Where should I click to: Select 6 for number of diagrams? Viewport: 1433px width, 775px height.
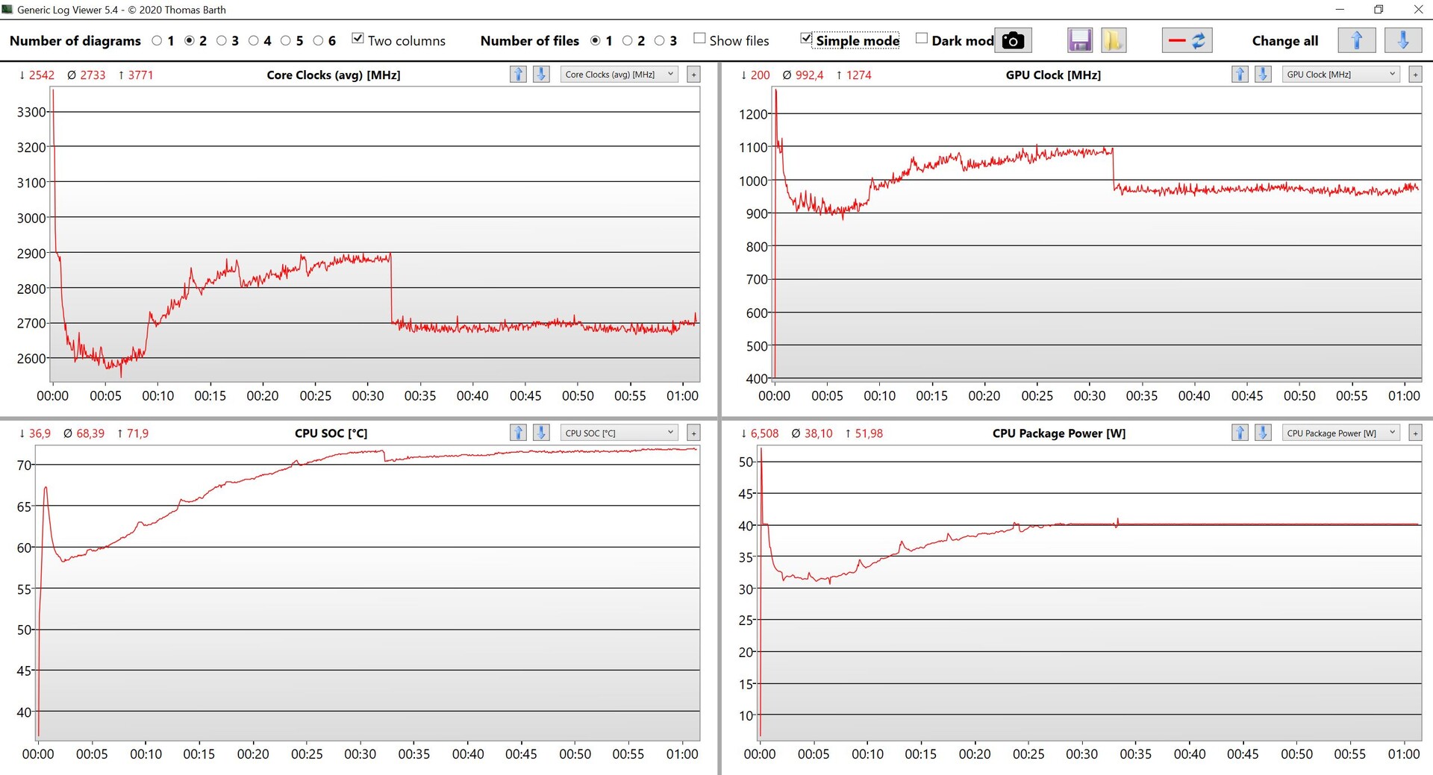(318, 41)
